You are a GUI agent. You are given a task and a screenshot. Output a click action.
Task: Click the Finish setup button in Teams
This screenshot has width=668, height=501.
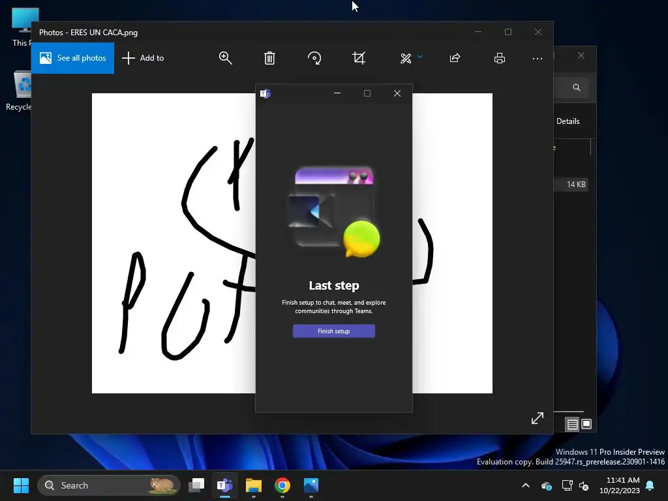click(333, 331)
